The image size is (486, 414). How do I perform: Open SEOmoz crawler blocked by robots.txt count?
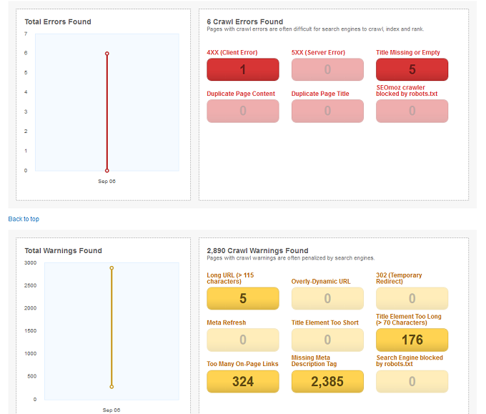(x=412, y=111)
